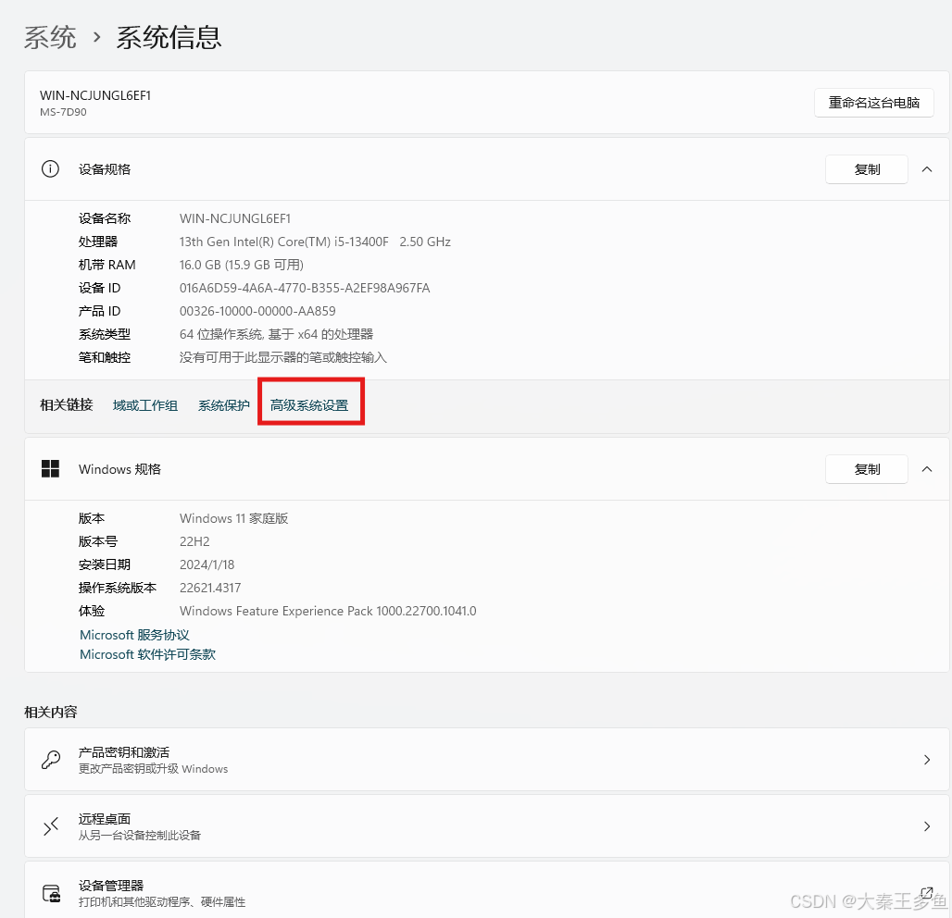Click the OS build 22621.4317

(210, 588)
